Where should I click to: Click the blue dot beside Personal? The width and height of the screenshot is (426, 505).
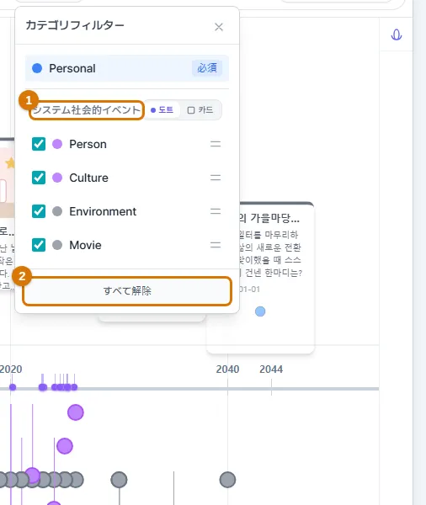[x=37, y=68]
